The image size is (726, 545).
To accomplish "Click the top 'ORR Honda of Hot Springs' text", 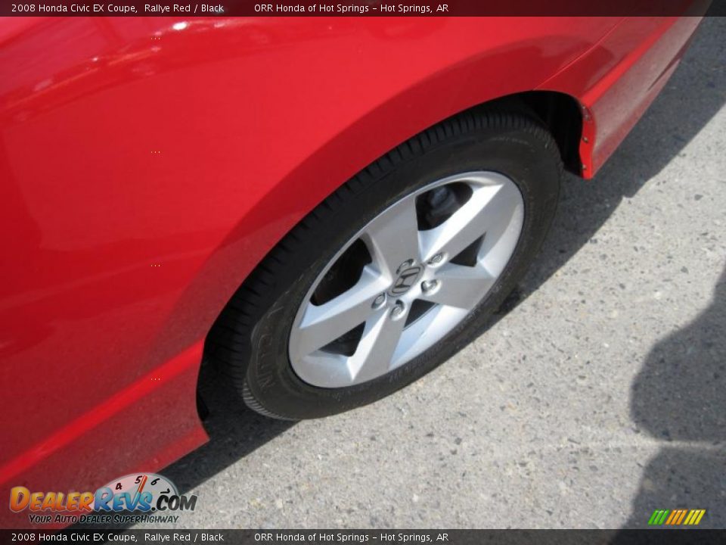I will click(312, 8).
